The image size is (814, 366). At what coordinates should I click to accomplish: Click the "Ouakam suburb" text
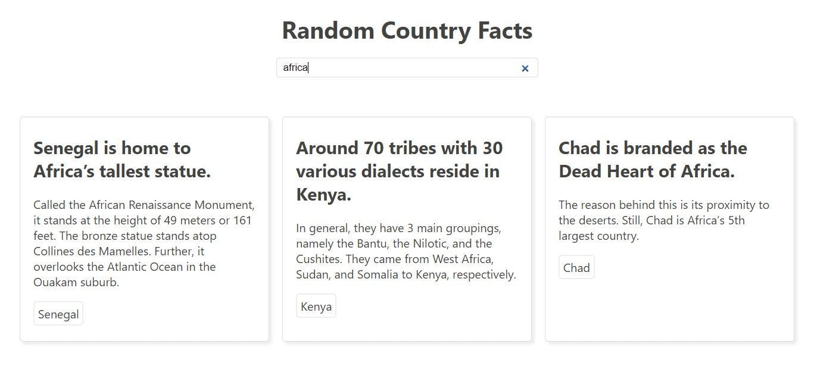[76, 282]
